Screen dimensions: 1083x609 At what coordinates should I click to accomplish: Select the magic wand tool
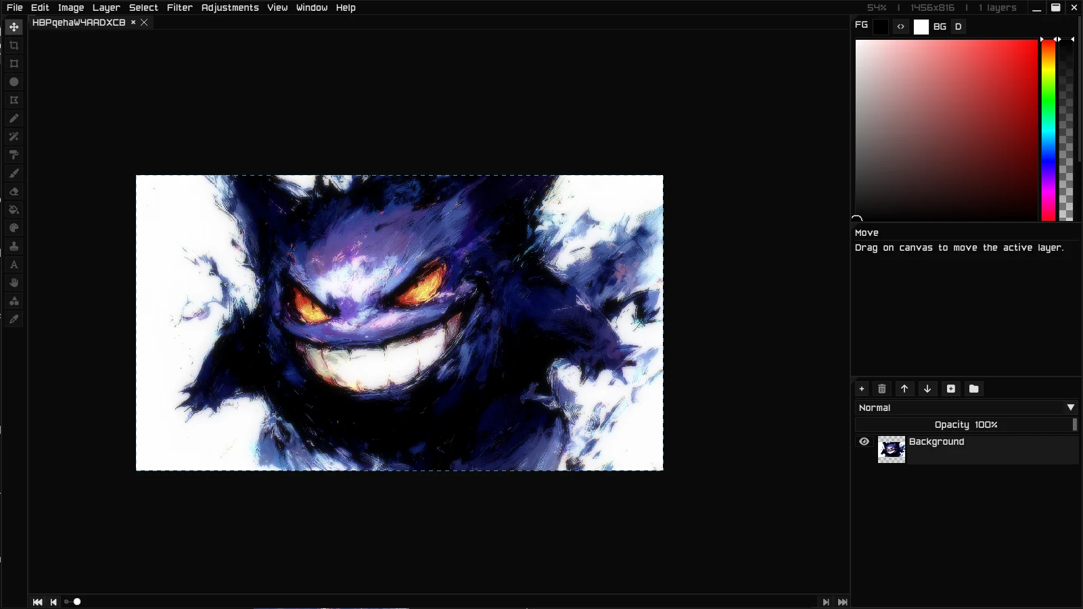[x=14, y=137]
